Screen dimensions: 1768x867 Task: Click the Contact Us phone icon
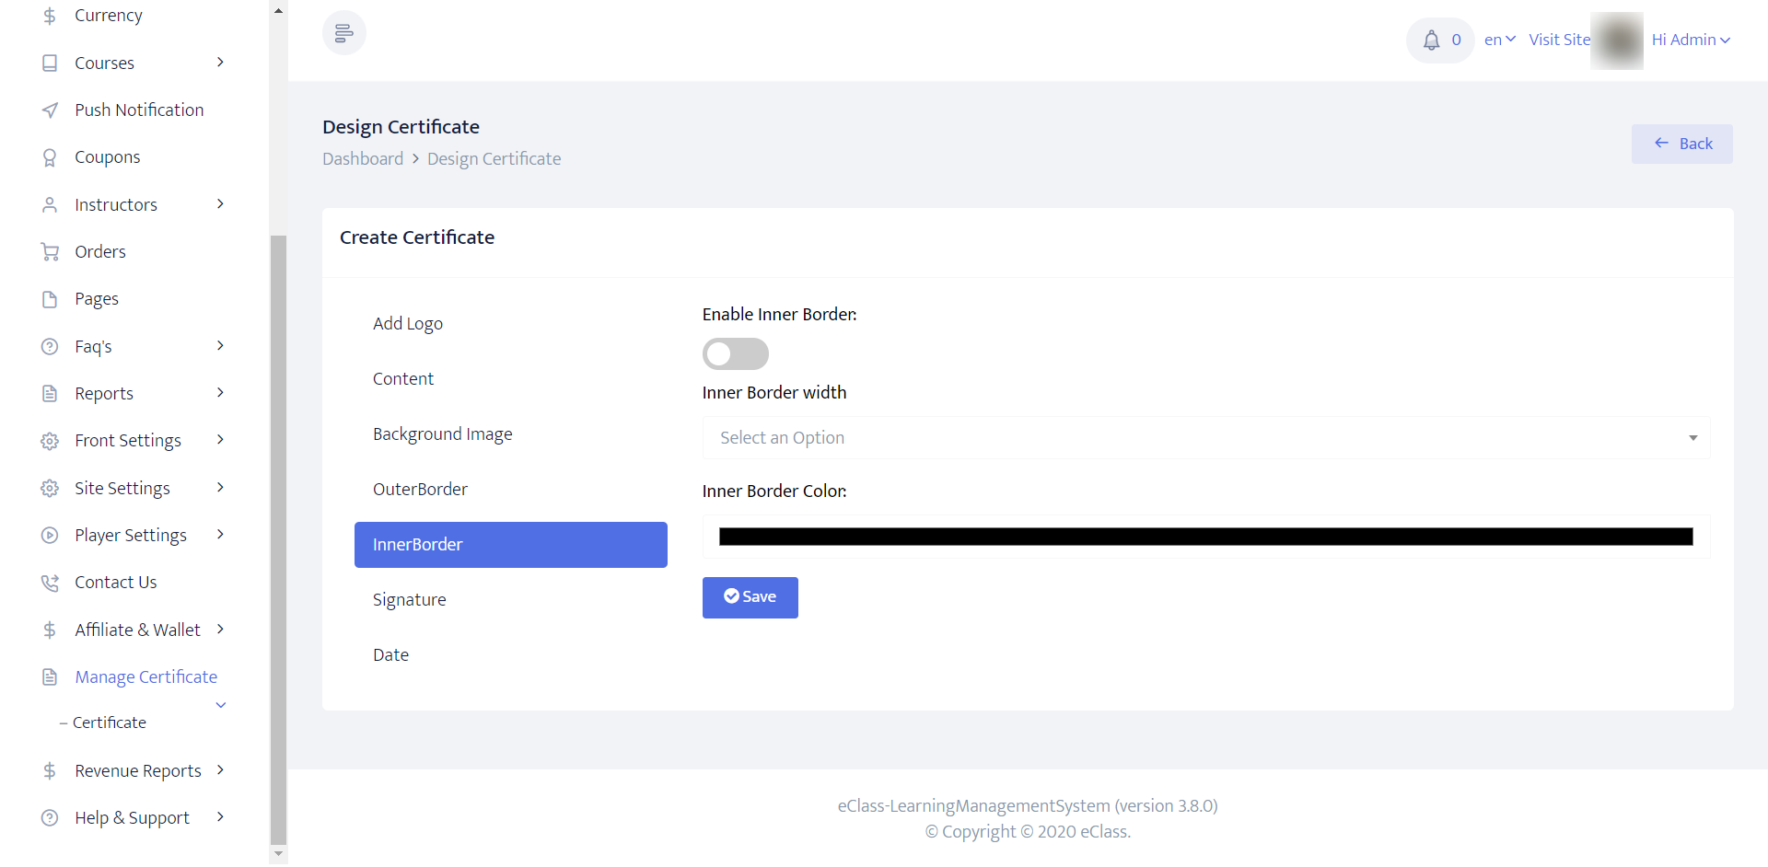pyautogui.click(x=50, y=583)
